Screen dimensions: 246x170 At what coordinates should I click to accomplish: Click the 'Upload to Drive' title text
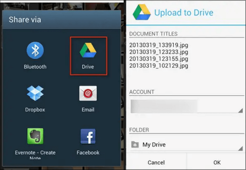pos(184,13)
